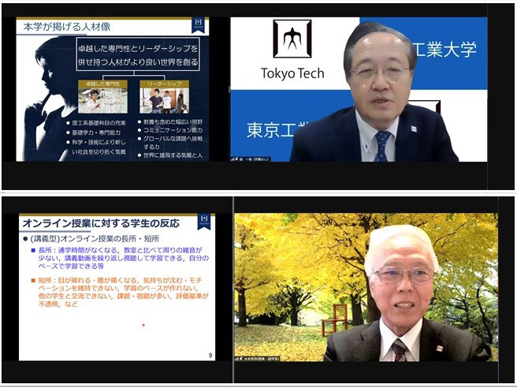Click slide title オンライン授業に対する学生の反応
The width and height of the screenshot is (517, 388).
click(x=101, y=223)
